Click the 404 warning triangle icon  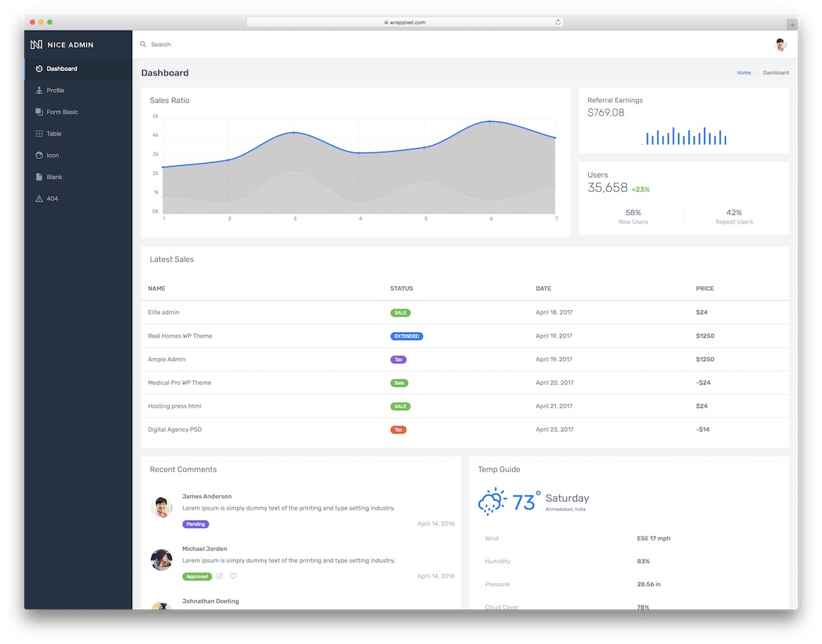pos(39,199)
